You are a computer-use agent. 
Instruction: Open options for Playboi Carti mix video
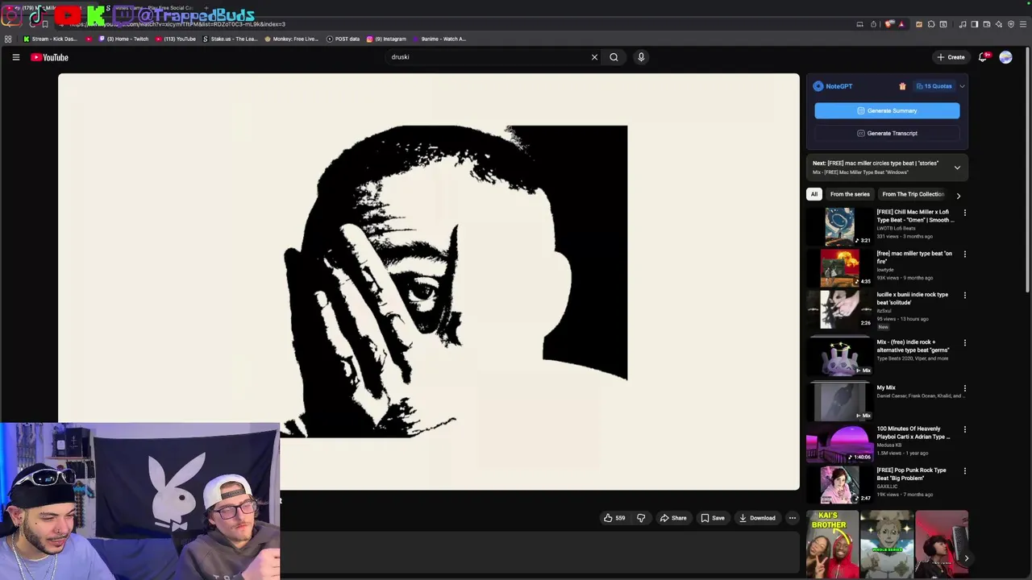(964, 429)
